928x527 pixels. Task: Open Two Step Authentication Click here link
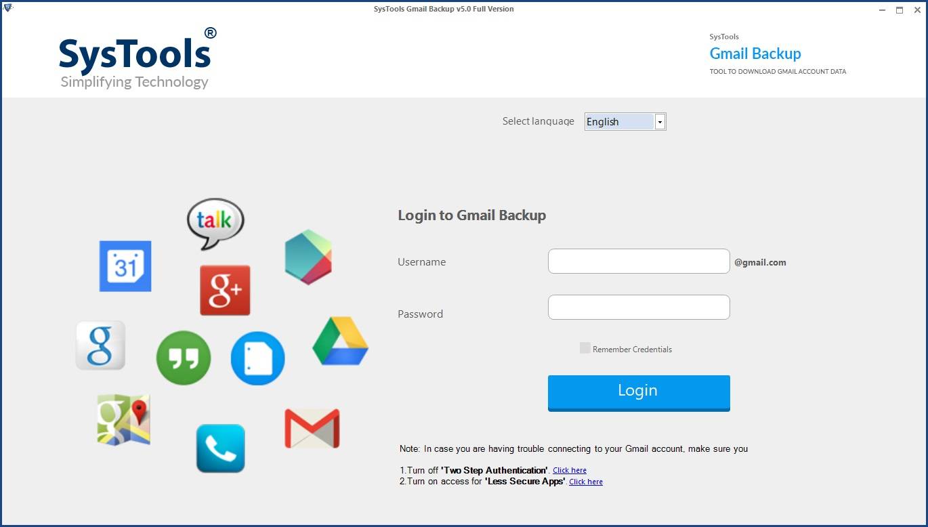pyautogui.click(x=570, y=470)
